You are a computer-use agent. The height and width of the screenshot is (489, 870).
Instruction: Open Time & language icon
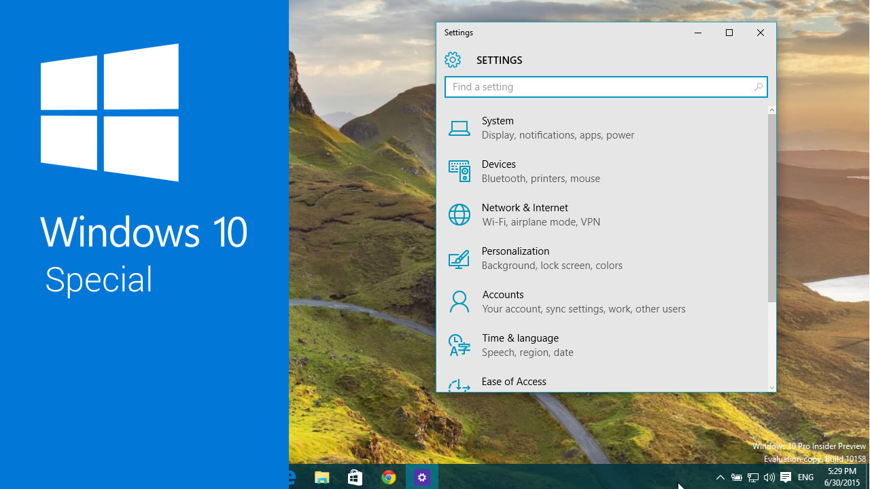tap(459, 345)
